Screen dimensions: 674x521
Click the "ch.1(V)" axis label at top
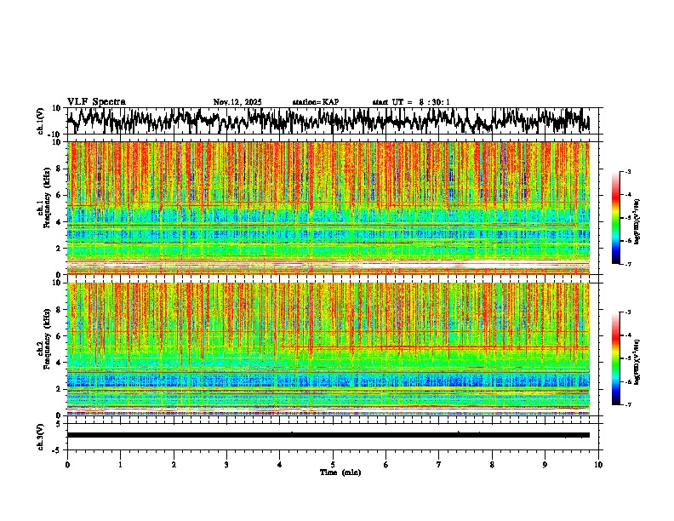(41, 121)
